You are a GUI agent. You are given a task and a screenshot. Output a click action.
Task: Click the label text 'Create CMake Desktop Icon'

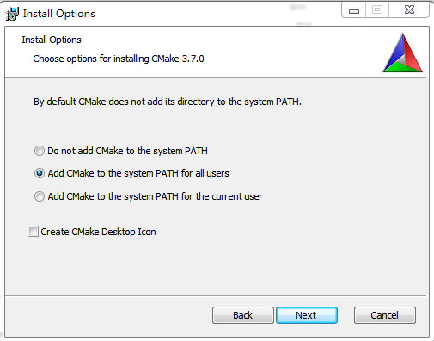coord(98,232)
